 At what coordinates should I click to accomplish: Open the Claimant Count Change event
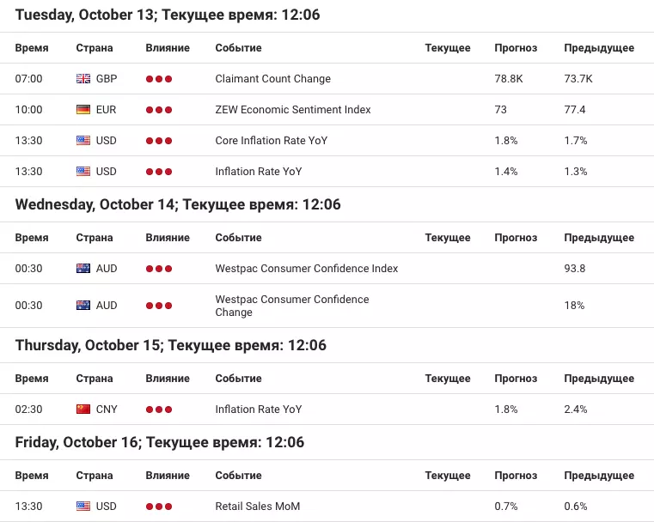(x=272, y=79)
